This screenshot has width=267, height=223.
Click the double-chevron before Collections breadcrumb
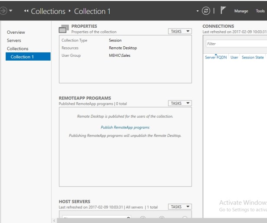pos(26,11)
